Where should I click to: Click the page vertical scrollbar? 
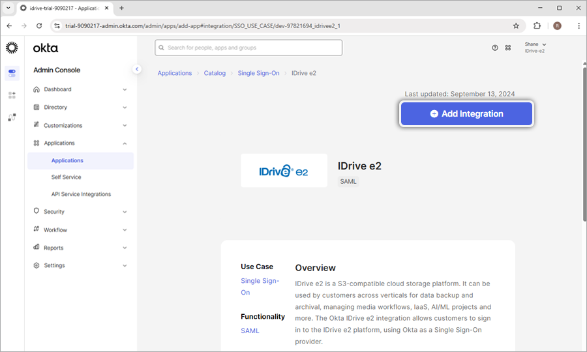pyautogui.click(x=583, y=143)
